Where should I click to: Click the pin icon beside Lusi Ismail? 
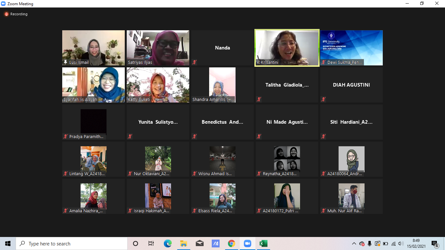click(65, 62)
